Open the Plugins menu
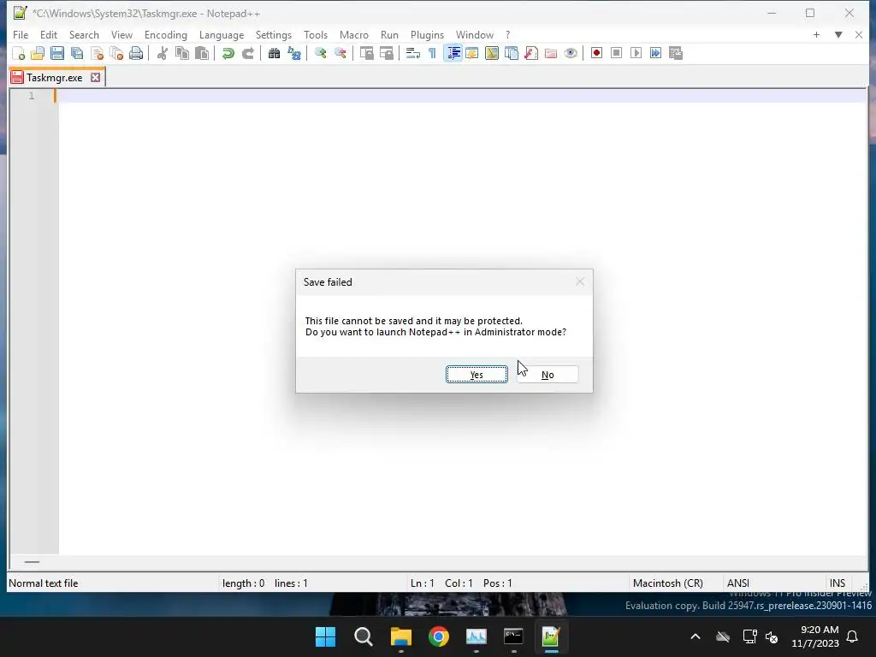The width and height of the screenshot is (876, 657). [x=427, y=34]
